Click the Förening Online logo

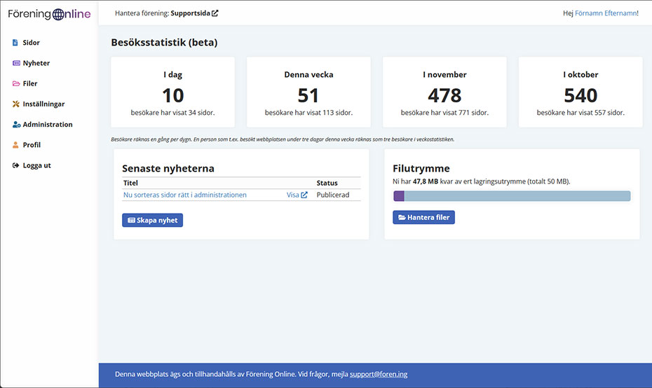coord(49,14)
